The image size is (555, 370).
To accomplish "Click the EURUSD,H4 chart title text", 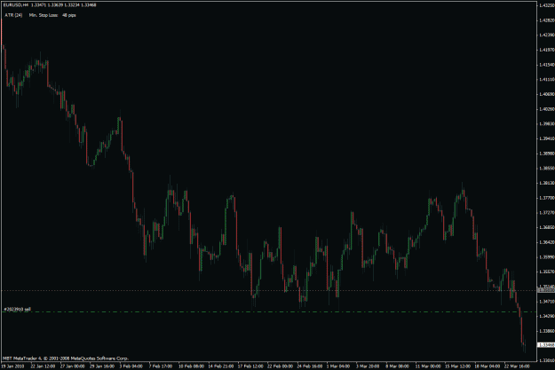I will click(x=15, y=5).
